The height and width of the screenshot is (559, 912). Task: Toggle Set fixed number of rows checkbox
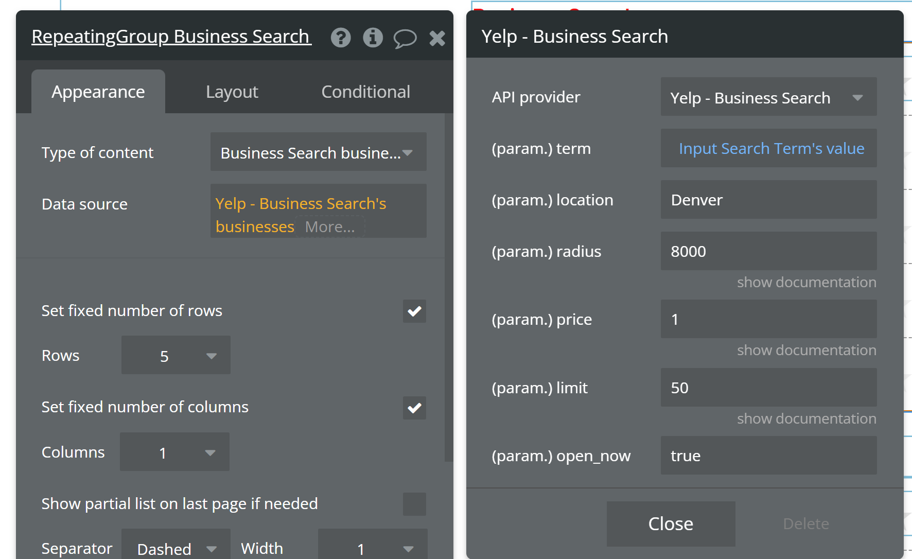pos(414,311)
